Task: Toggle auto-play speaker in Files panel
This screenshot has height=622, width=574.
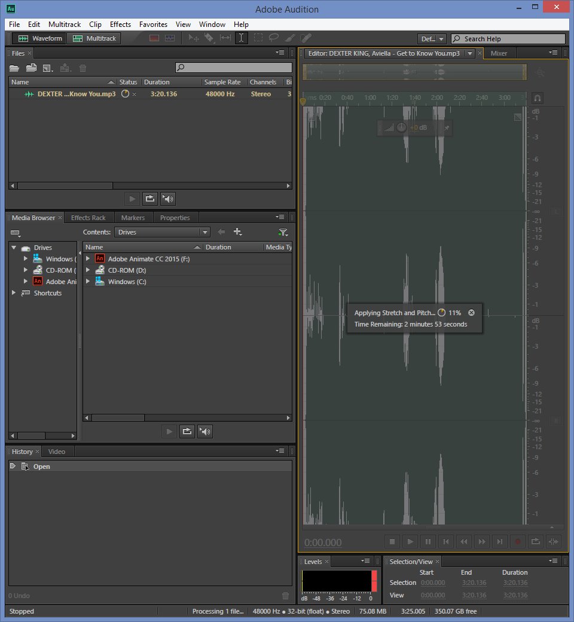Action: click(168, 199)
